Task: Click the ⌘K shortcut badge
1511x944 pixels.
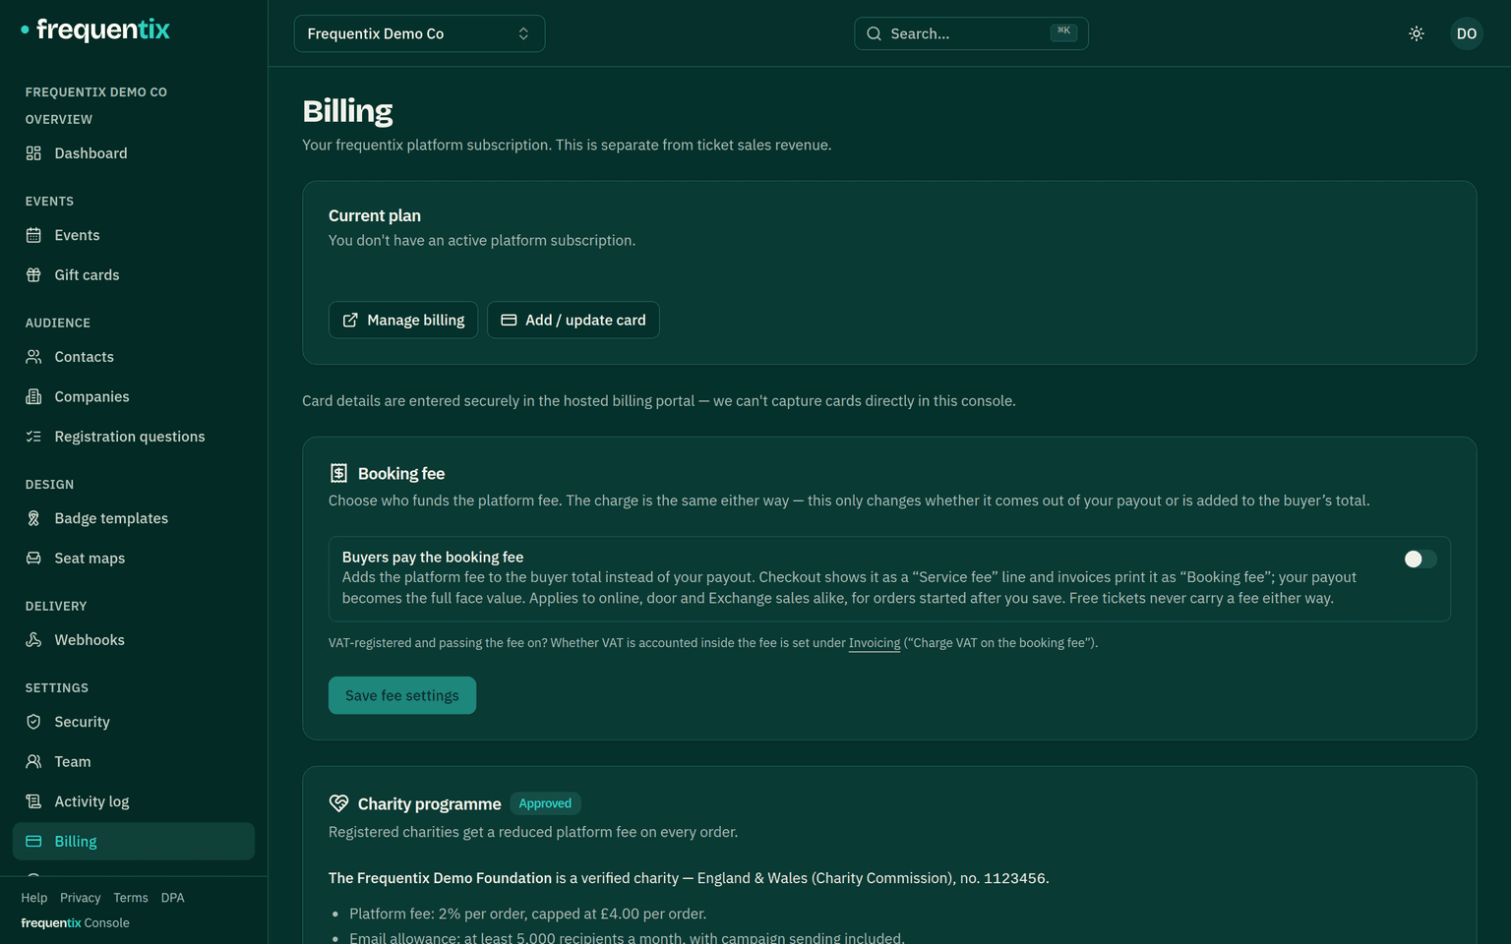Action: [x=1063, y=31]
